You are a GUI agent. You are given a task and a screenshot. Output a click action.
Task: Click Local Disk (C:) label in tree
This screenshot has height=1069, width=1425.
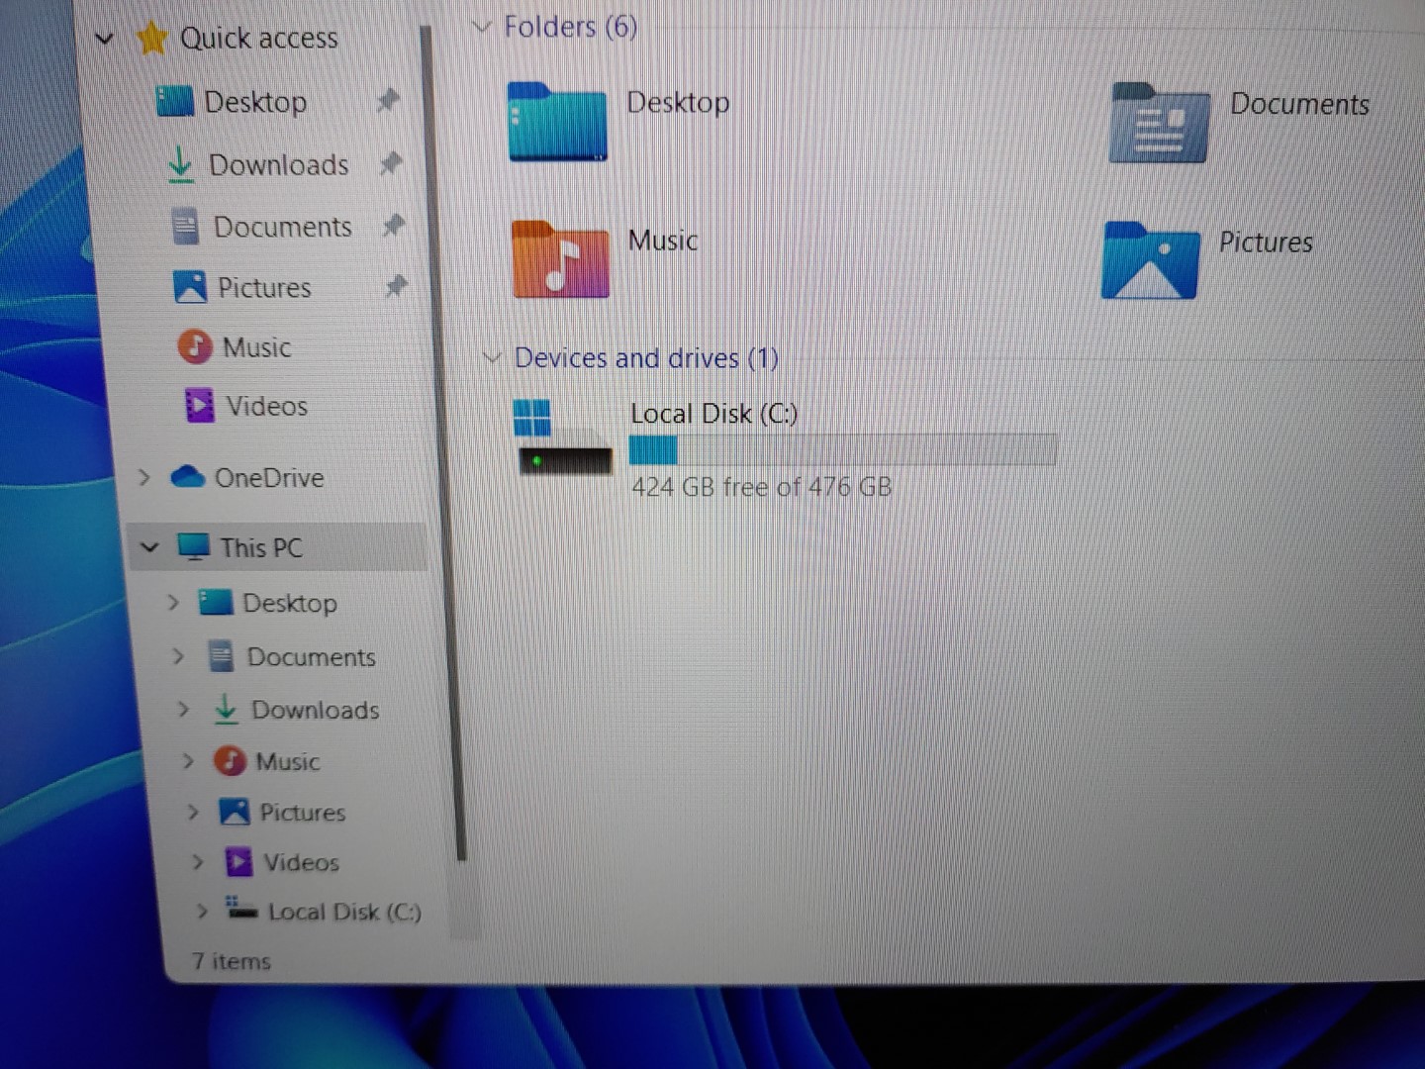tap(344, 912)
